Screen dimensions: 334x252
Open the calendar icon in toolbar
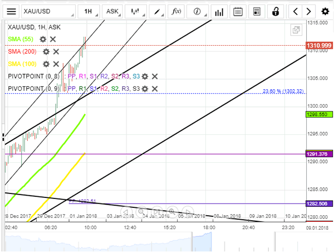238,11
